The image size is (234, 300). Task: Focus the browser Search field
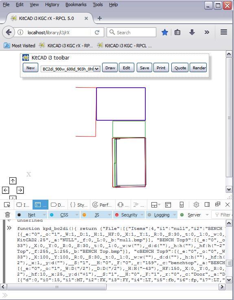click(131, 32)
